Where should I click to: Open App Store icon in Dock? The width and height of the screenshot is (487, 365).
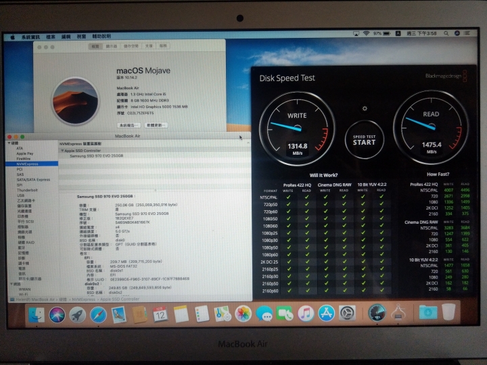point(326,313)
